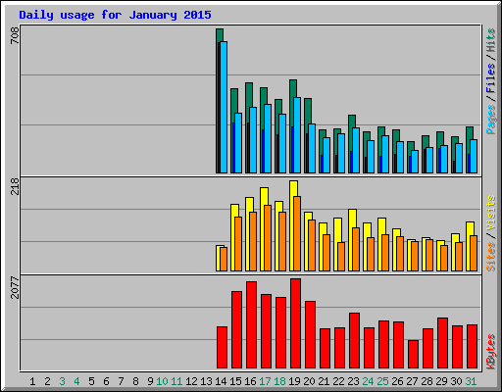The height and width of the screenshot is (392, 502).
Task: Click the red KBytes bar for day 14
Action: 222,347
